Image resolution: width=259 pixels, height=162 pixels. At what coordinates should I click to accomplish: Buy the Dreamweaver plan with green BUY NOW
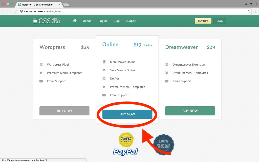point(190,111)
